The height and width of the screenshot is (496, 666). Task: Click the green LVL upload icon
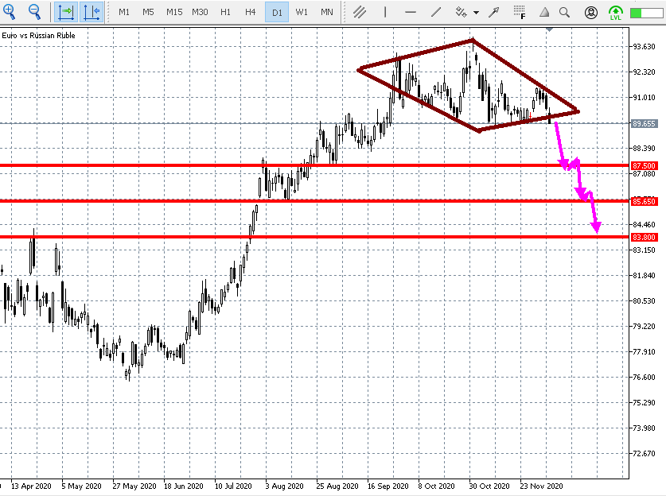(x=615, y=12)
